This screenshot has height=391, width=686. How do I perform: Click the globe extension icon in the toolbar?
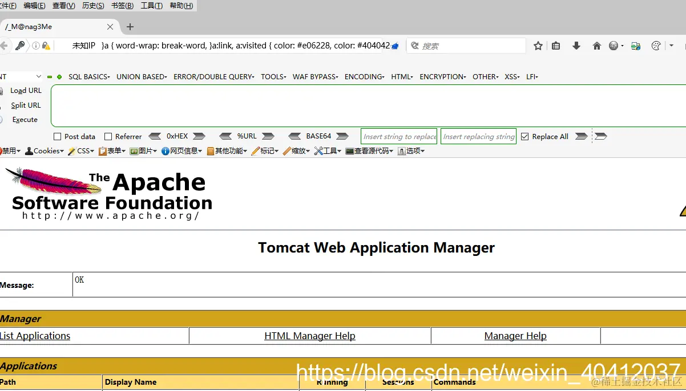[x=614, y=46]
